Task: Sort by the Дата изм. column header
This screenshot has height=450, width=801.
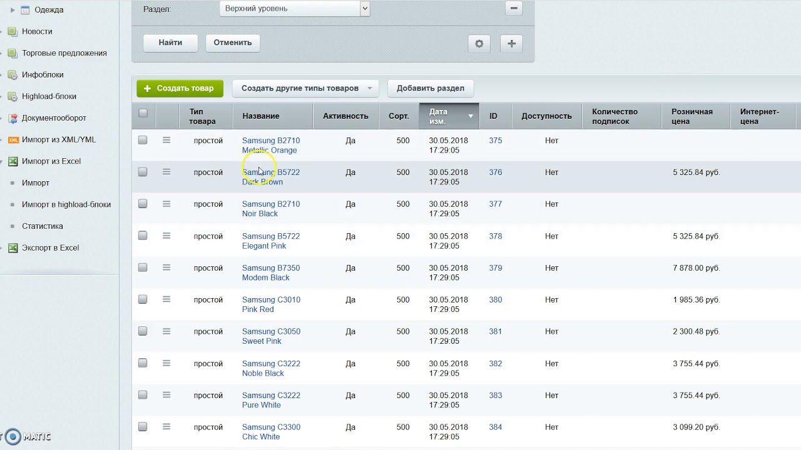Action: pos(449,116)
